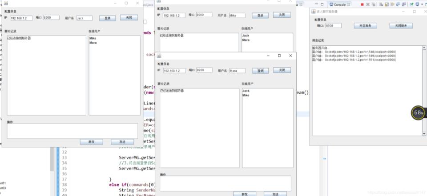Click 登录 button in Mara's window
Screen dimensions: 427x196
pos(260,71)
